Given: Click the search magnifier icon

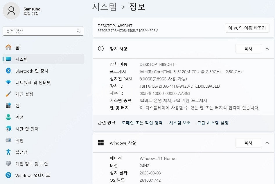Looking at the screenshot, I should point(78,31).
